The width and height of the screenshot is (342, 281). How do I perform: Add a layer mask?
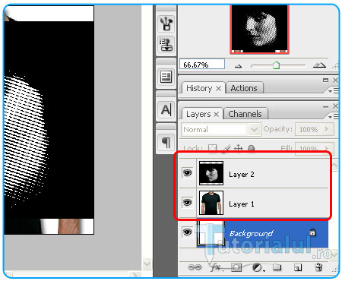click(x=236, y=267)
